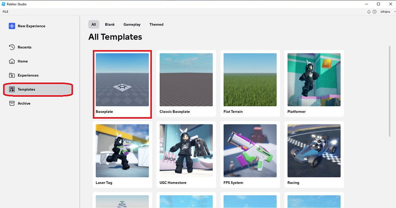Image resolution: width=396 pixels, height=208 pixels.
Task: Select the All templates tab
Action: tap(94, 25)
